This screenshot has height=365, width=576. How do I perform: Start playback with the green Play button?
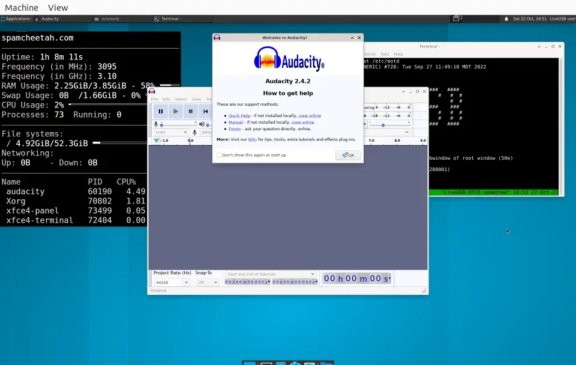[176, 112]
